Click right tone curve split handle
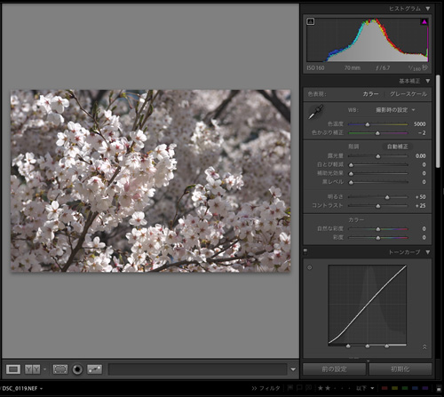The image size is (444, 397). click(386, 345)
